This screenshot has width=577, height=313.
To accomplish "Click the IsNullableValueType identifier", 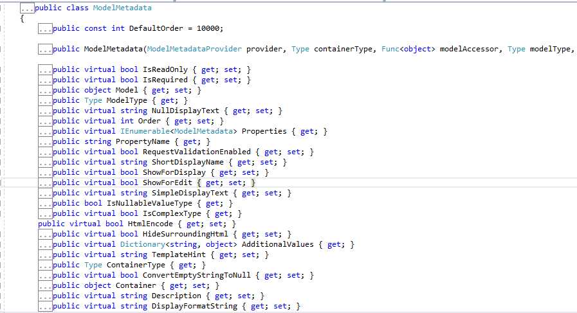I will [149, 203].
